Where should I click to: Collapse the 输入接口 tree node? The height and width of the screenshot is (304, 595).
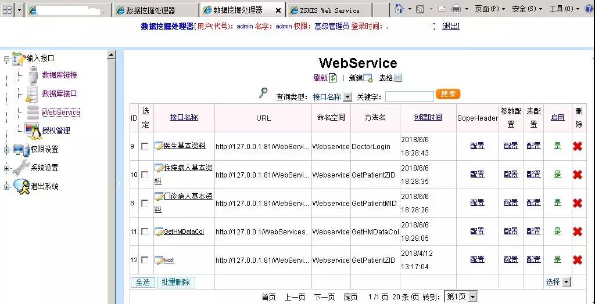(x=6, y=59)
